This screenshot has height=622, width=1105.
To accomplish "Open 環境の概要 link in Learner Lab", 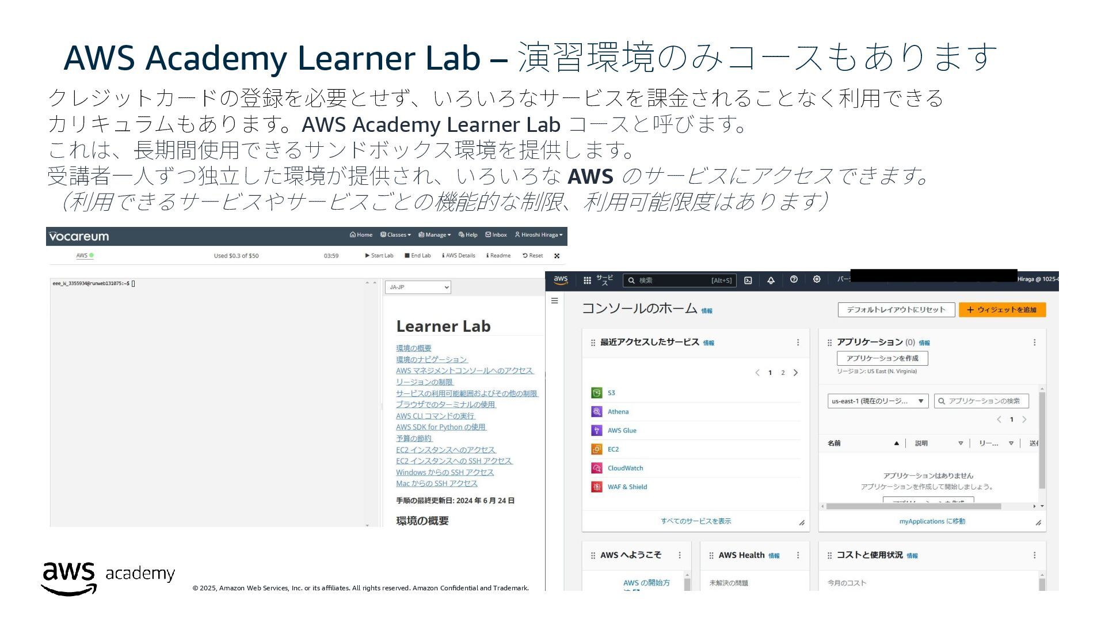I will [x=414, y=348].
